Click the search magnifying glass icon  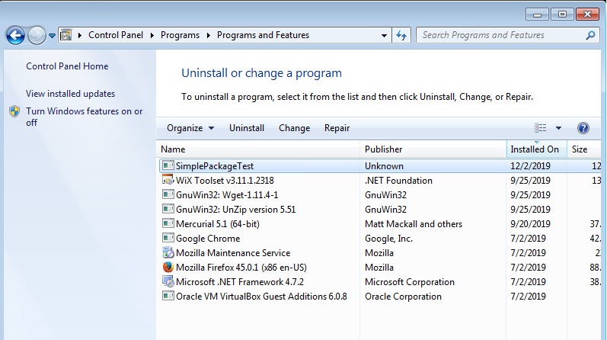589,35
